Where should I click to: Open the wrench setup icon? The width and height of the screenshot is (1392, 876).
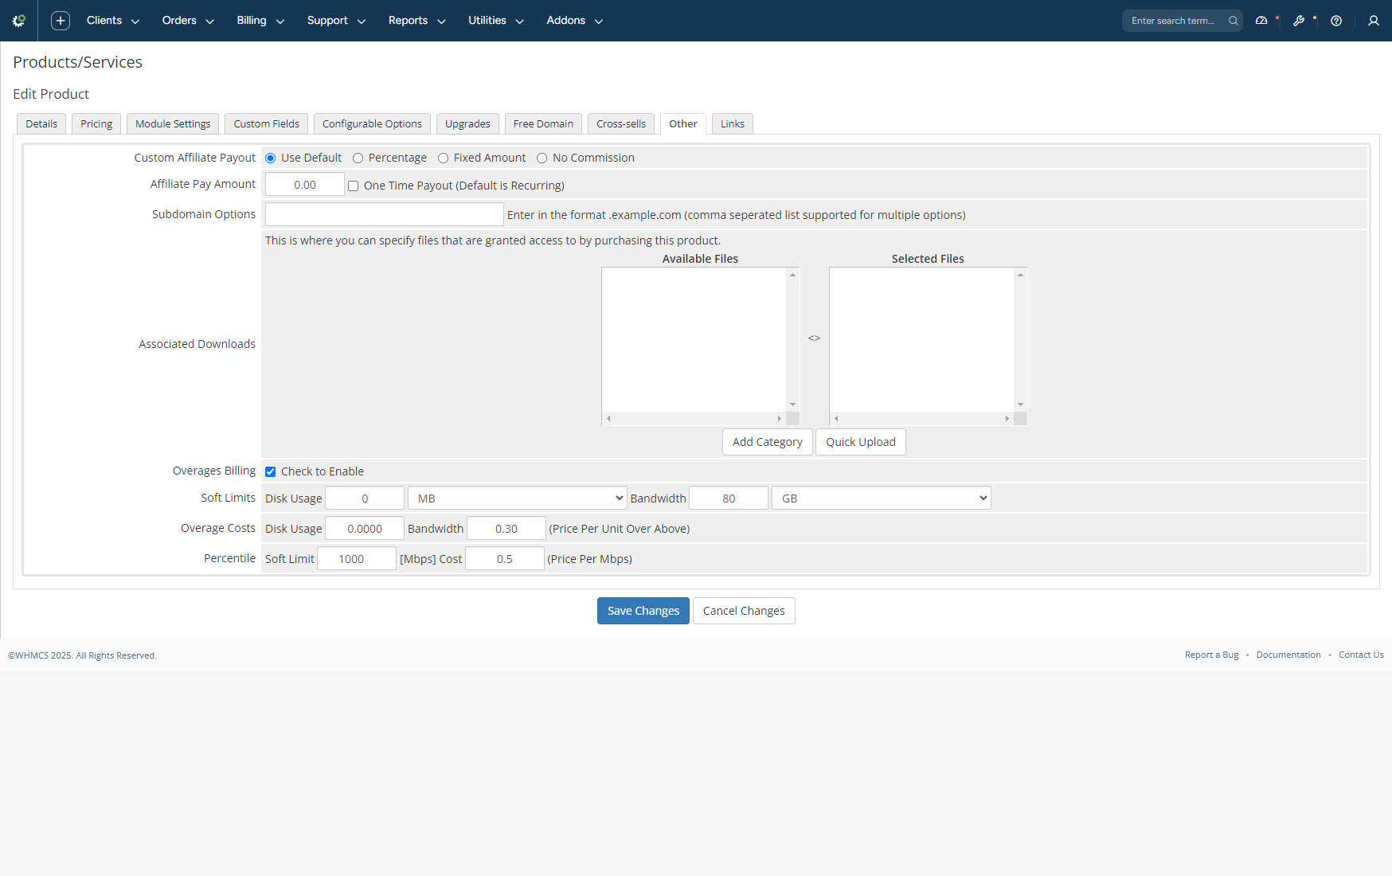pyautogui.click(x=1299, y=21)
